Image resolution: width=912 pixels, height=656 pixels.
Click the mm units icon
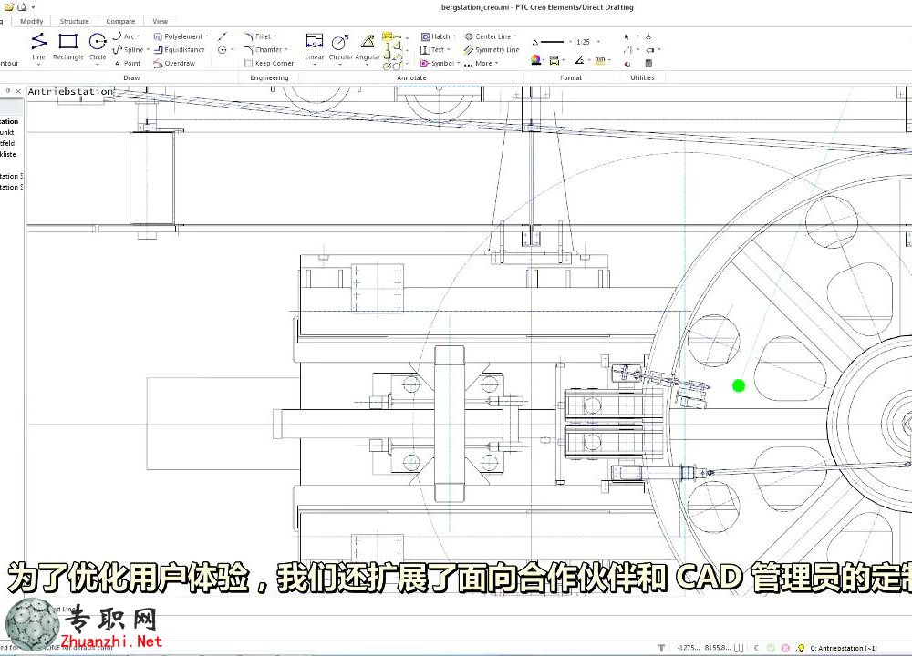pos(600,60)
